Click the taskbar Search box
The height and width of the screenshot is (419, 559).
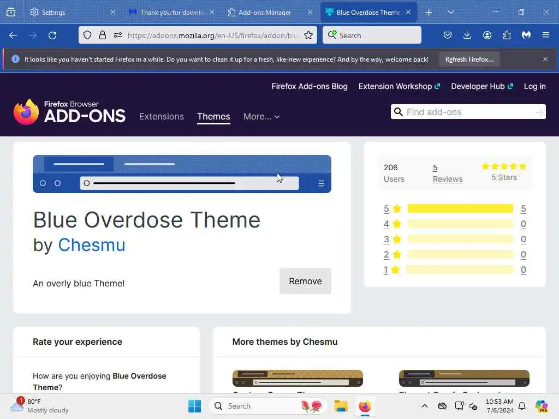[268, 406]
